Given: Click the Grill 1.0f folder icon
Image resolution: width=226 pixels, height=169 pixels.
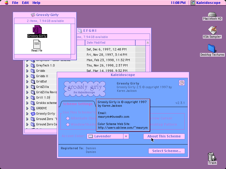Looking at the screenshot, I should [x=33, y=98].
